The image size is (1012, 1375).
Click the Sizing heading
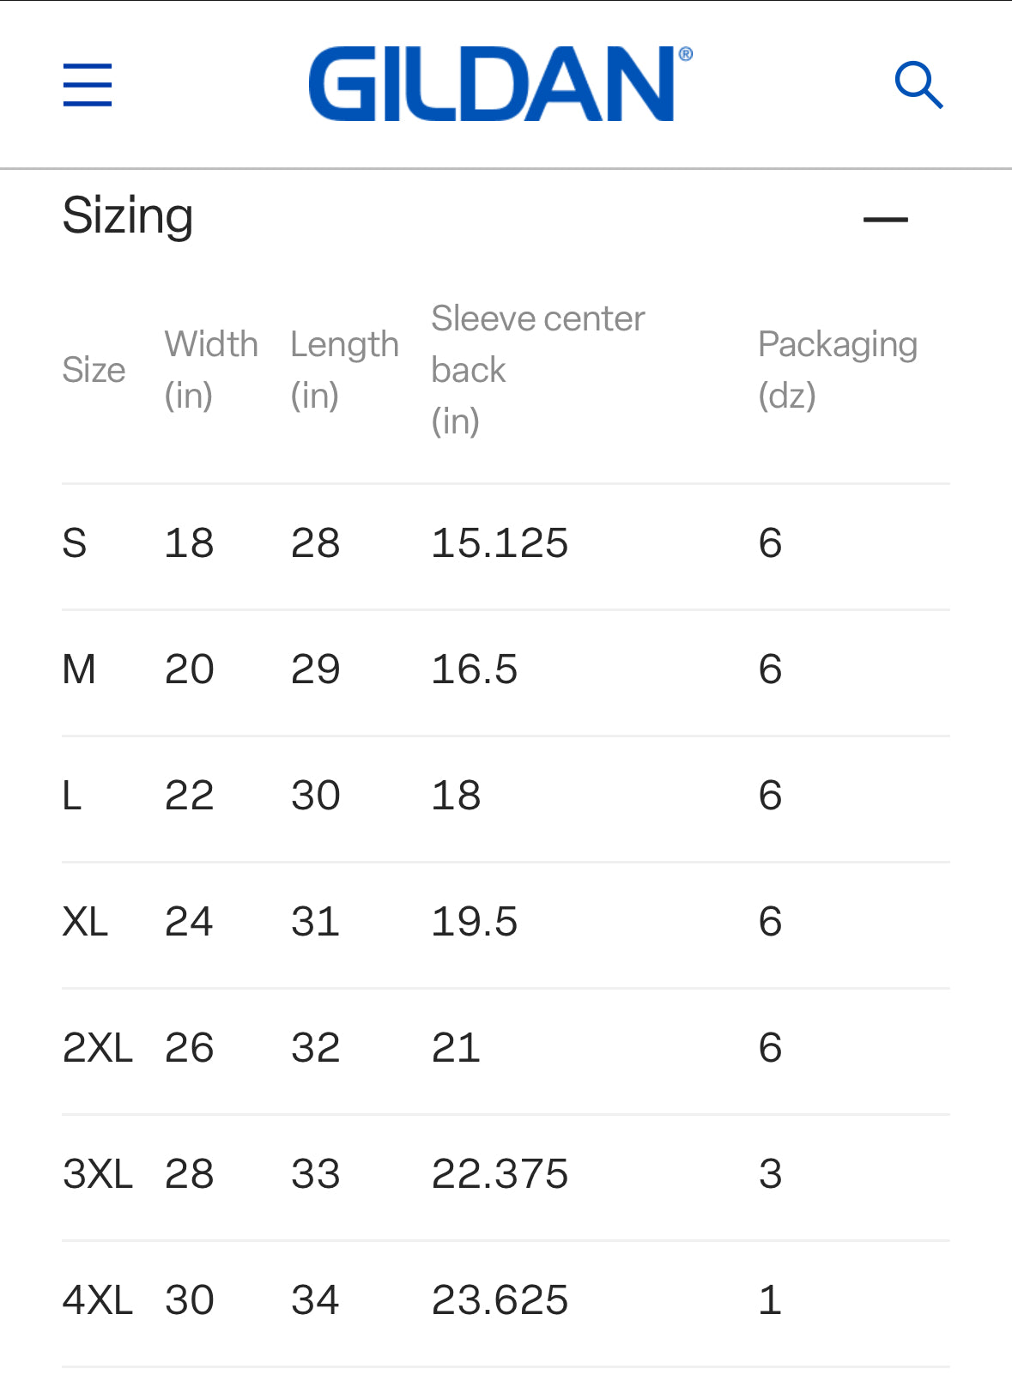[x=128, y=215]
